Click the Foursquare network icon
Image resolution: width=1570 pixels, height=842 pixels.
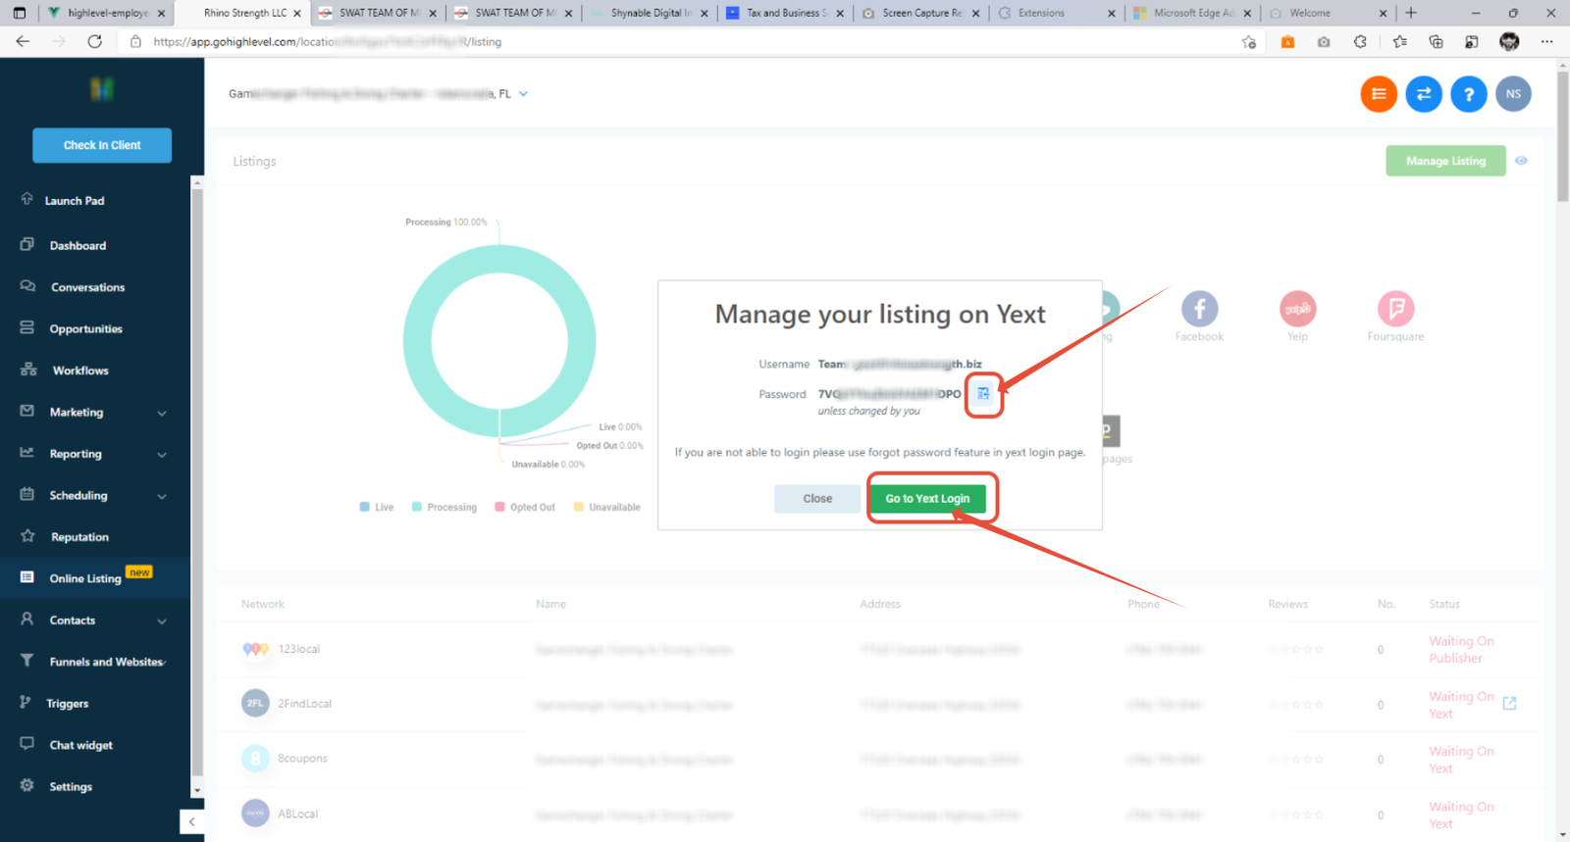pos(1395,309)
